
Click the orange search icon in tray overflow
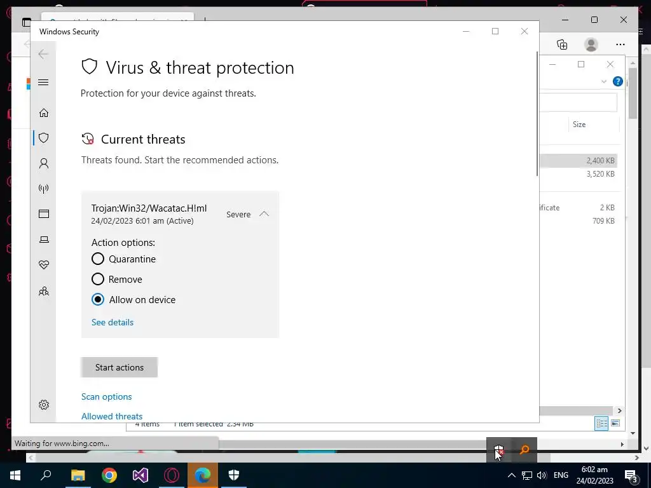coord(524,450)
